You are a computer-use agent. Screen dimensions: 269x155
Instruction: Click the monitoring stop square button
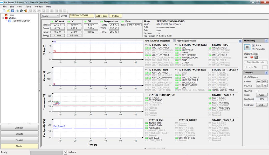coord(247,47)
